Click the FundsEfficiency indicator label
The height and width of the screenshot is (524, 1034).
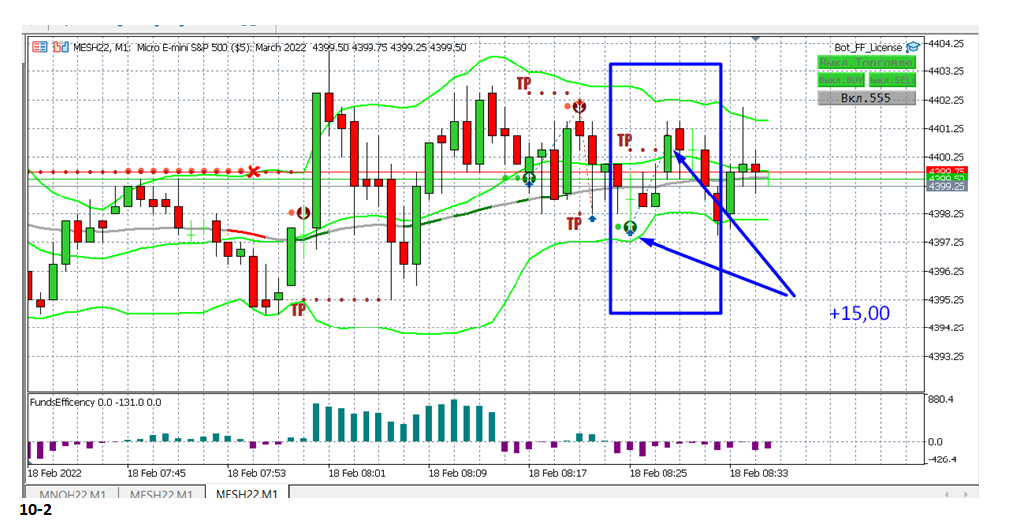click(x=95, y=402)
